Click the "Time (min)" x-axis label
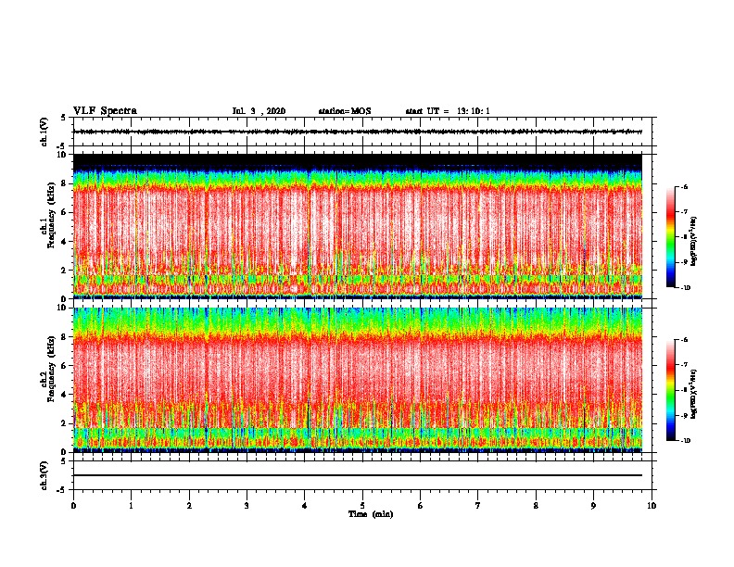 pyautogui.click(x=371, y=514)
